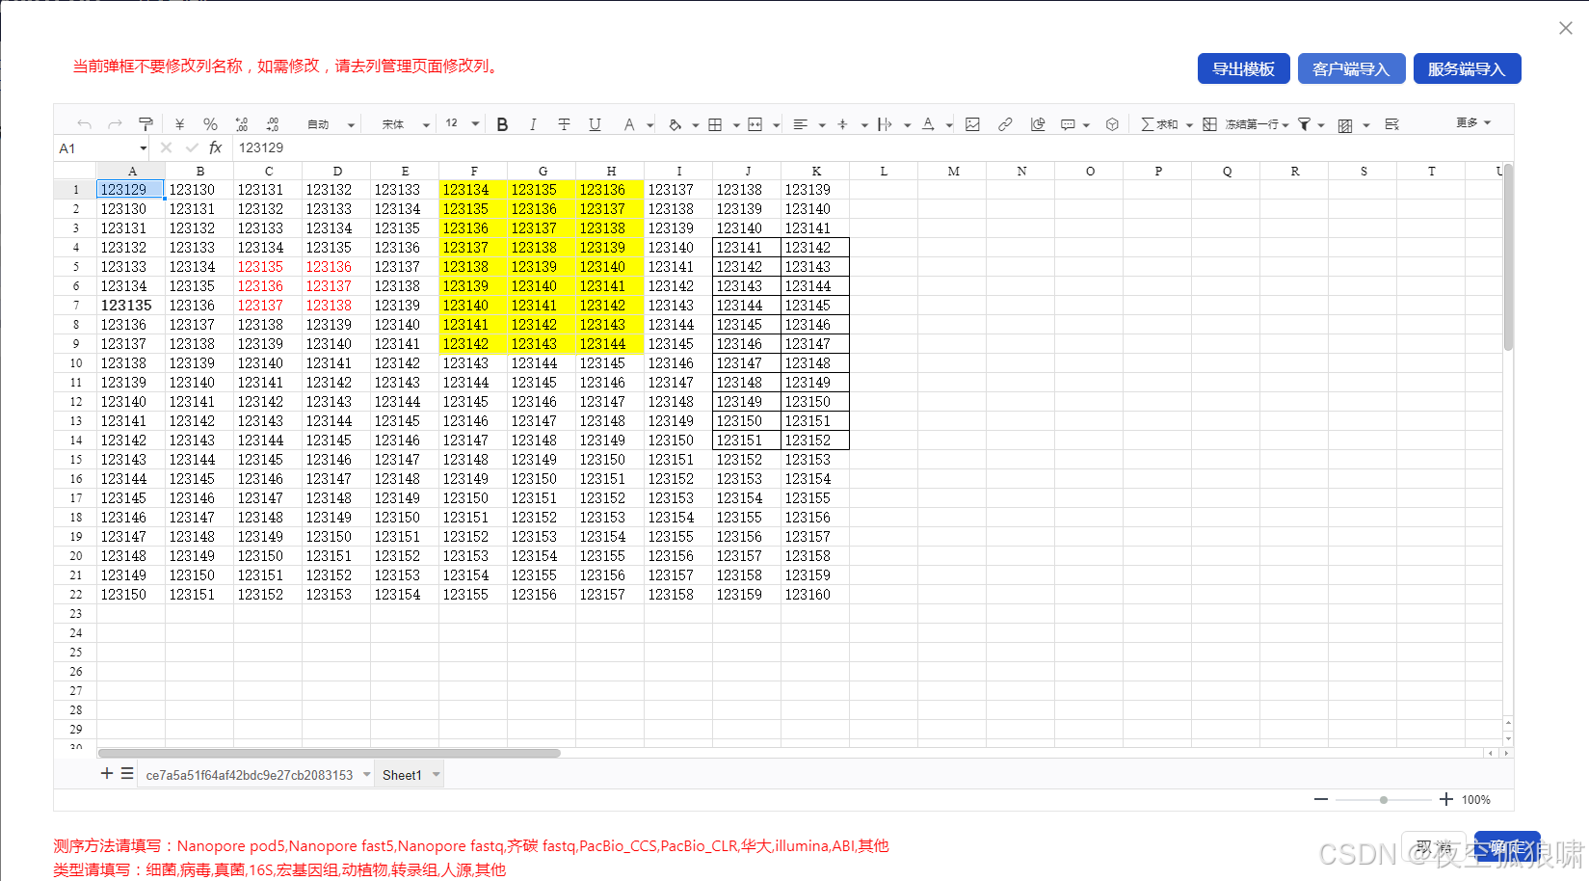Click the formula bar input showing 123129
Viewport: 1589px width, 881px height.
[x=872, y=147]
